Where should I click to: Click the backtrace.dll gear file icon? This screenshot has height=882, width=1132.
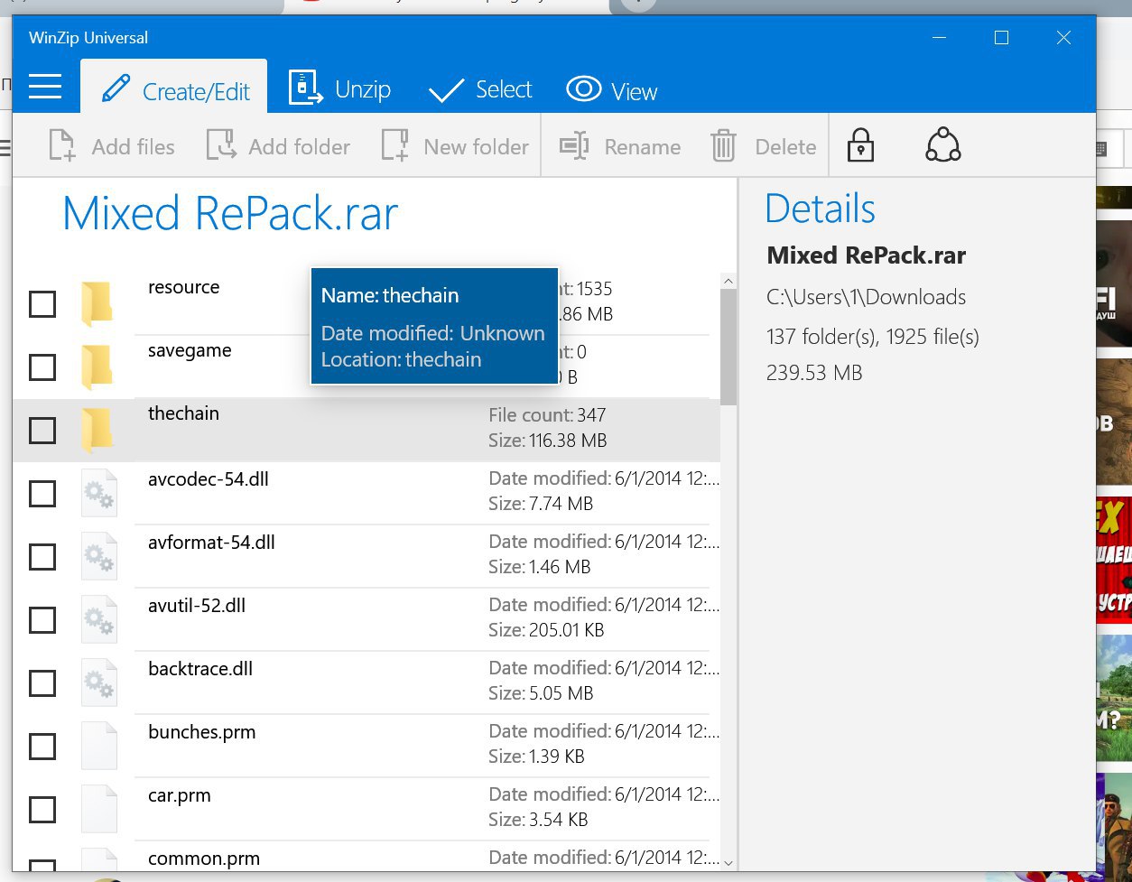pyautogui.click(x=98, y=682)
